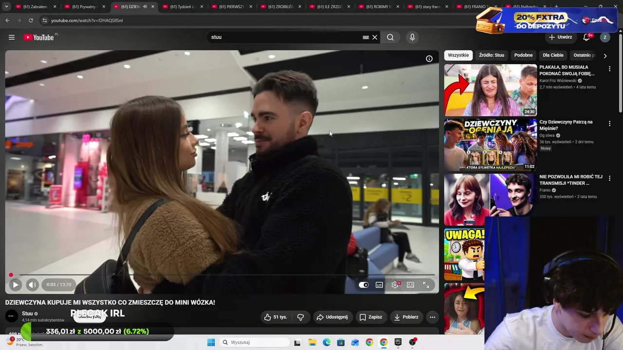Play the video
The height and width of the screenshot is (350, 623).
[15, 285]
